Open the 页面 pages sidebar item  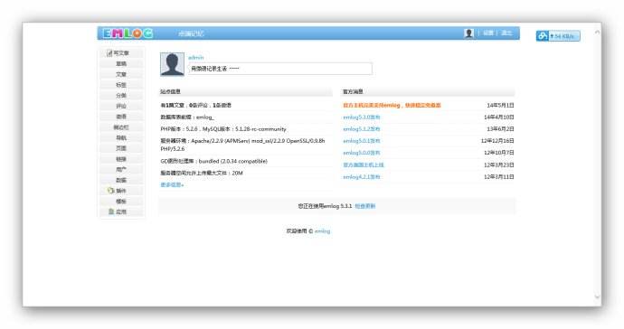pos(121,148)
